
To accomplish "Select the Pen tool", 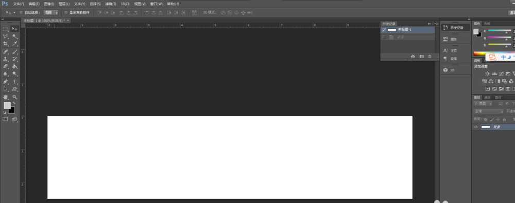I will 6,81.
